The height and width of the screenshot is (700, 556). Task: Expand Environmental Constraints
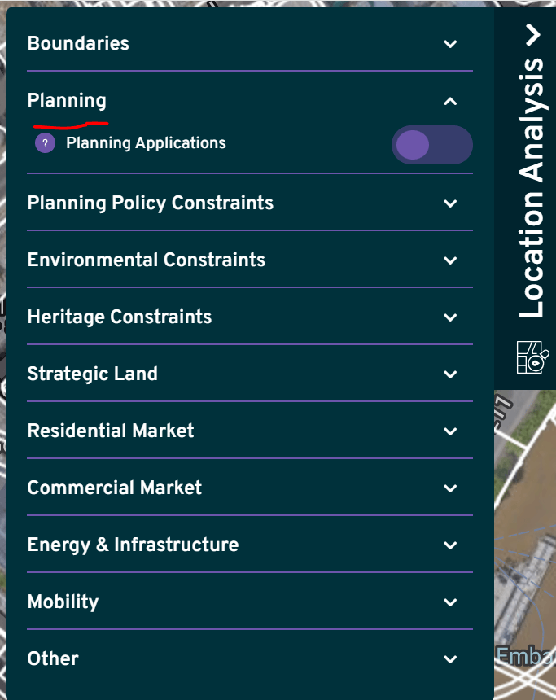coord(450,260)
